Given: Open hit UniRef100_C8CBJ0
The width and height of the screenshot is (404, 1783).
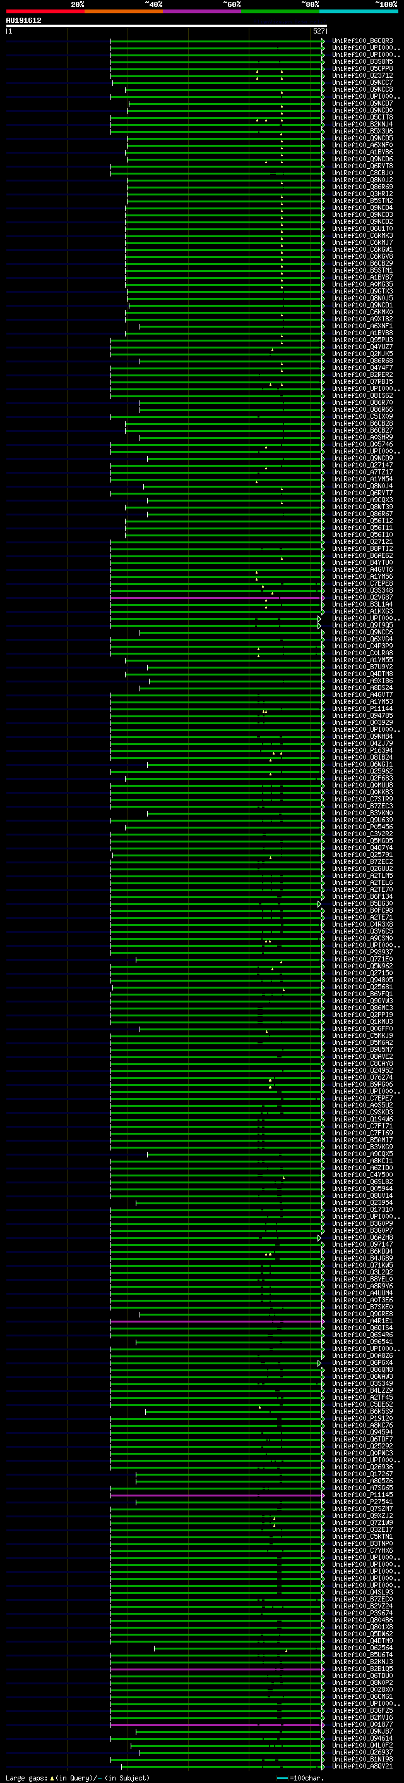Looking at the screenshot, I should point(362,173).
